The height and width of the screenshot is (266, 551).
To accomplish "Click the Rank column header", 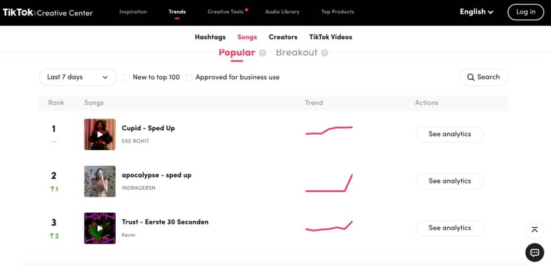I will [56, 103].
